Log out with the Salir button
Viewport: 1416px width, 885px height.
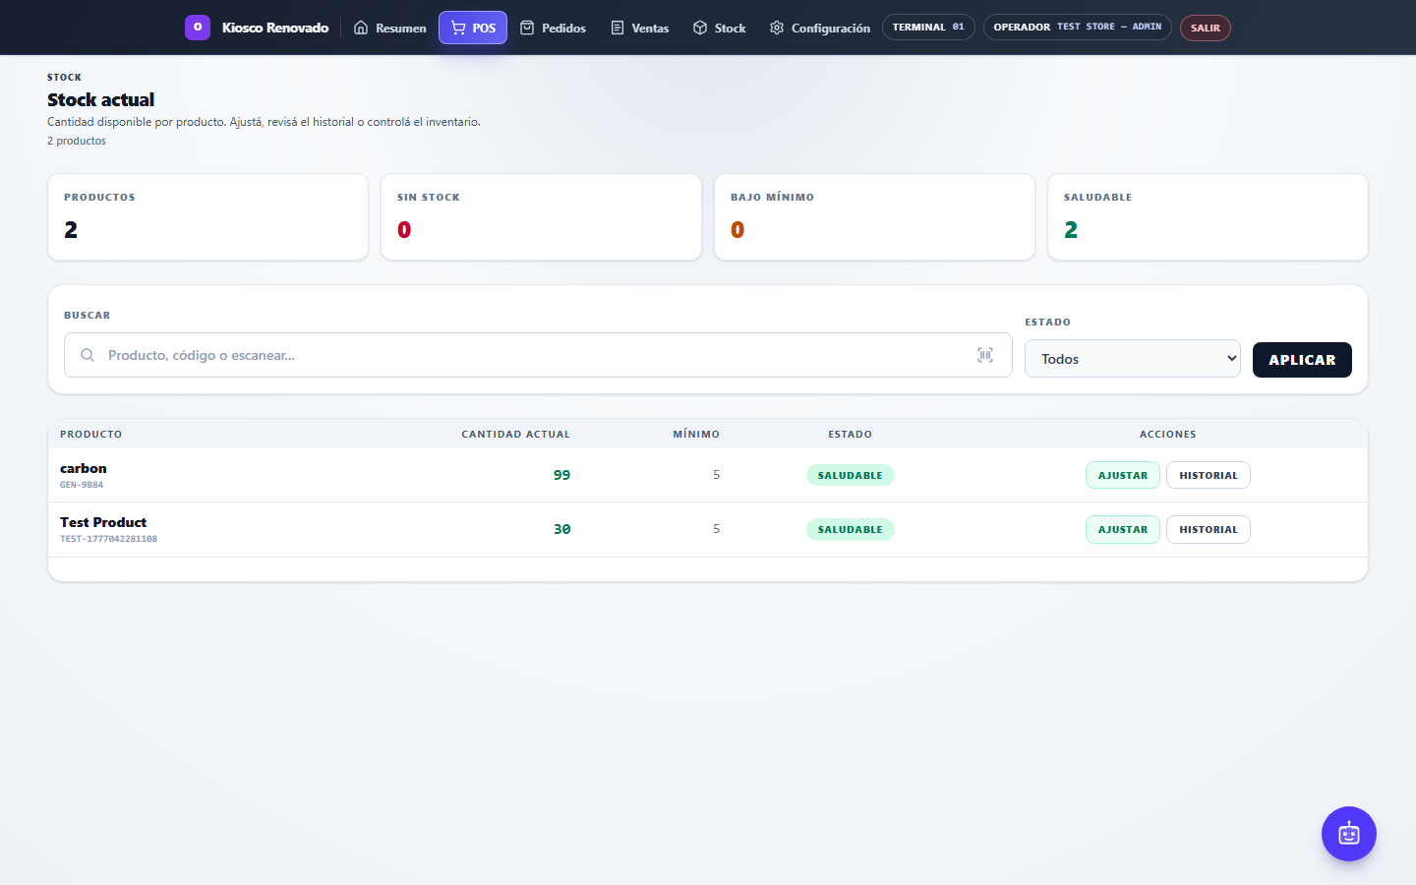(x=1206, y=28)
